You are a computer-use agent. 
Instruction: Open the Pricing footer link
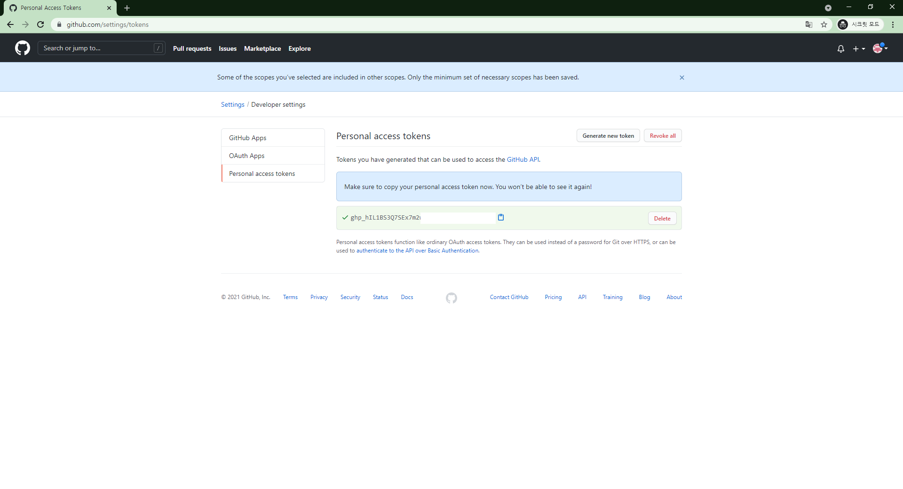pyautogui.click(x=553, y=297)
